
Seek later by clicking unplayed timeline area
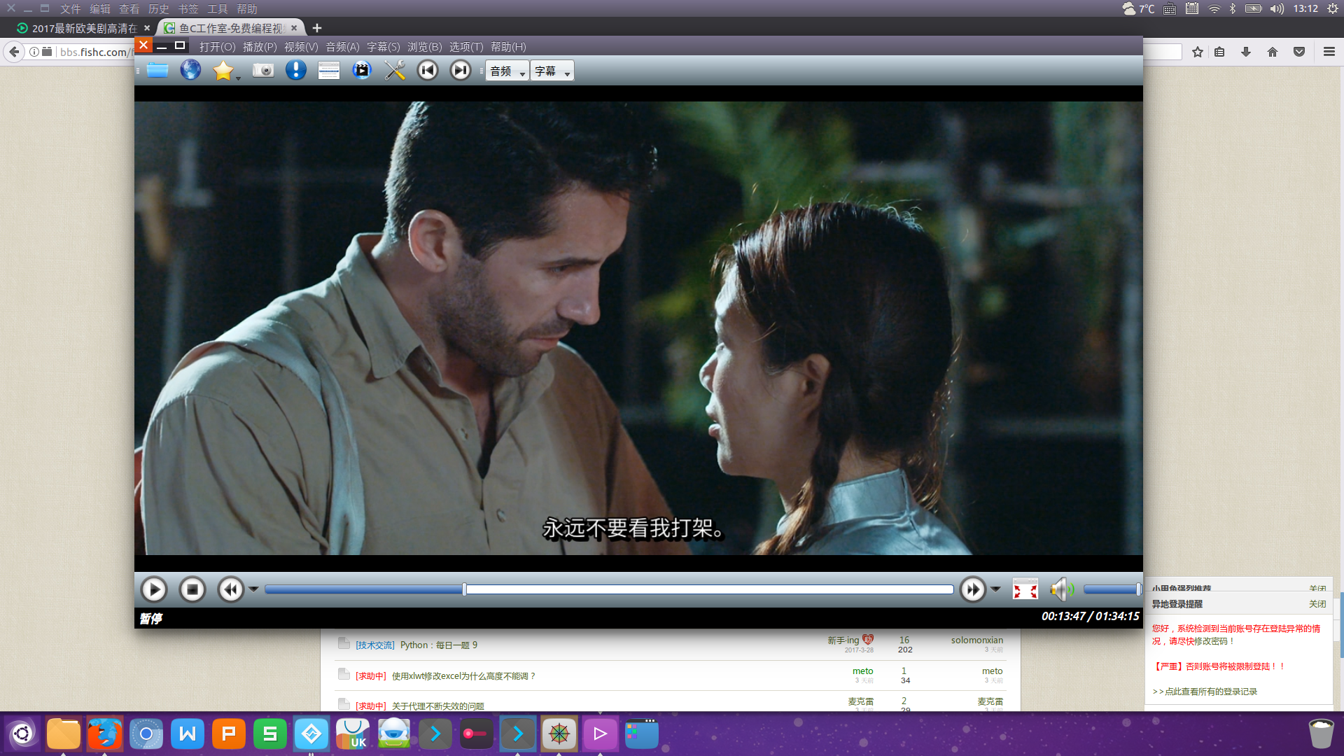pyautogui.click(x=710, y=589)
